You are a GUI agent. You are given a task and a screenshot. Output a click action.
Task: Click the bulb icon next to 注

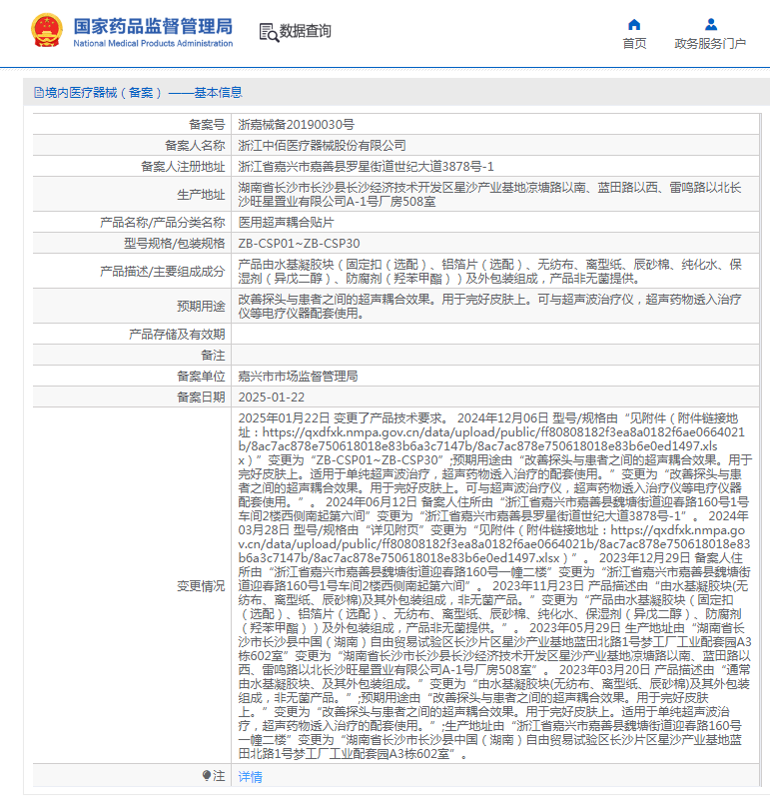(x=206, y=775)
